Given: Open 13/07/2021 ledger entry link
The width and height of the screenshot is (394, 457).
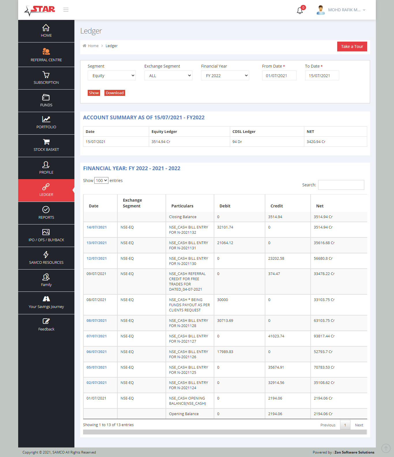Looking at the screenshot, I should pos(97,243).
